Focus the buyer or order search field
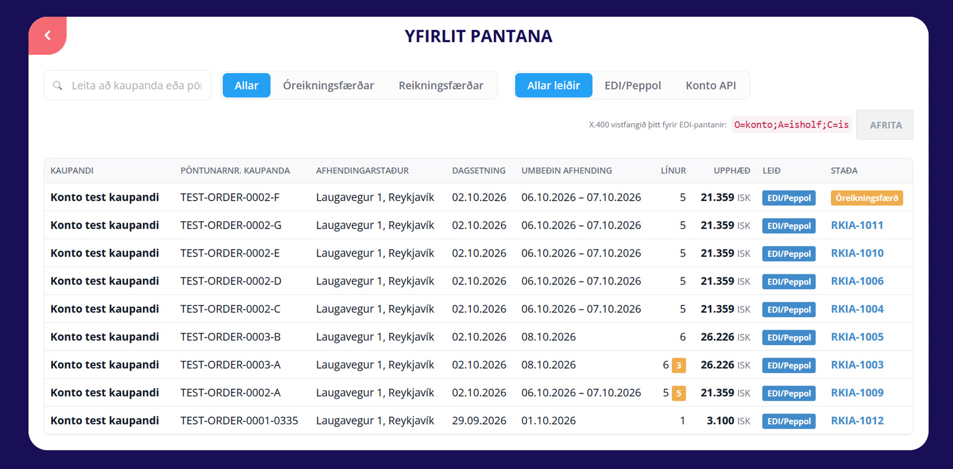The height and width of the screenshot is (469, 953). pyautogui.click(x=127, y=86)
